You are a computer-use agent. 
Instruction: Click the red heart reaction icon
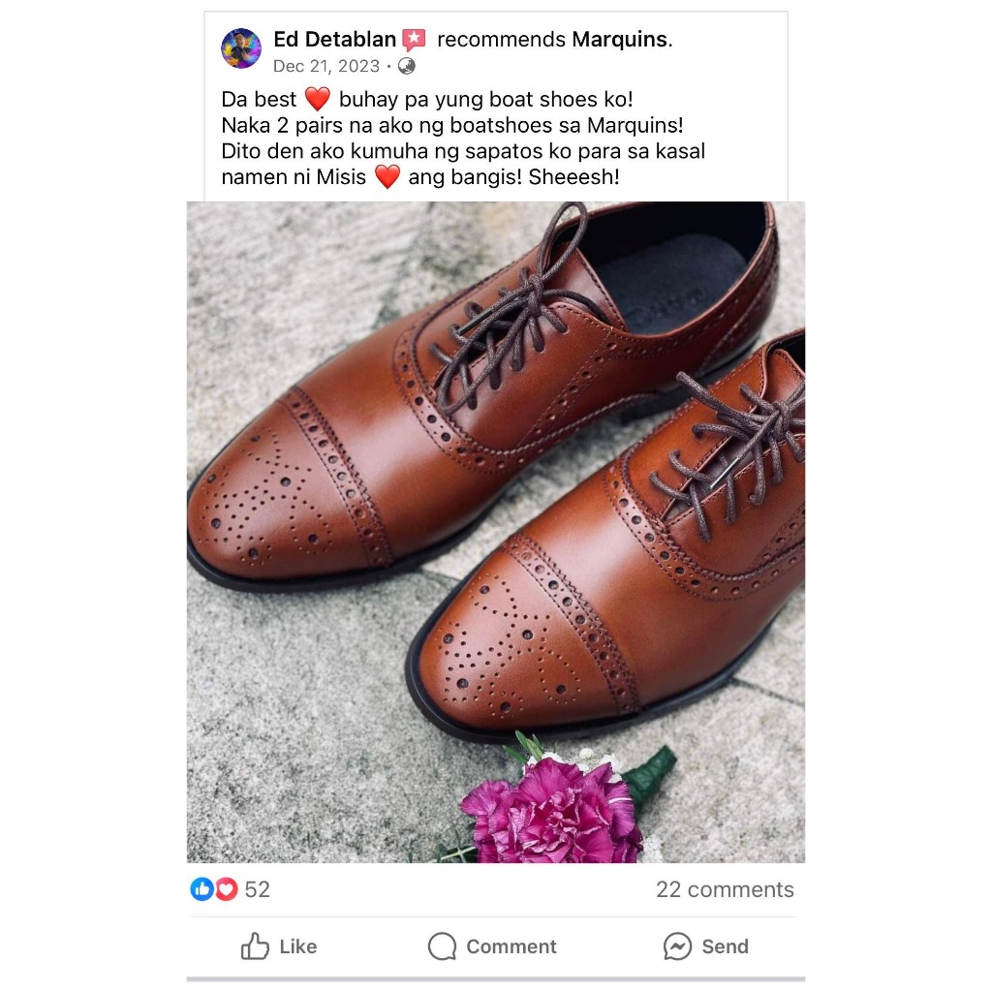coord(226,889)
